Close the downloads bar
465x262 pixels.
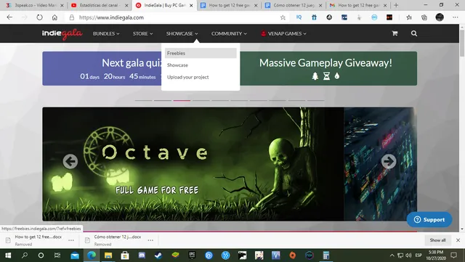[458, 240]
